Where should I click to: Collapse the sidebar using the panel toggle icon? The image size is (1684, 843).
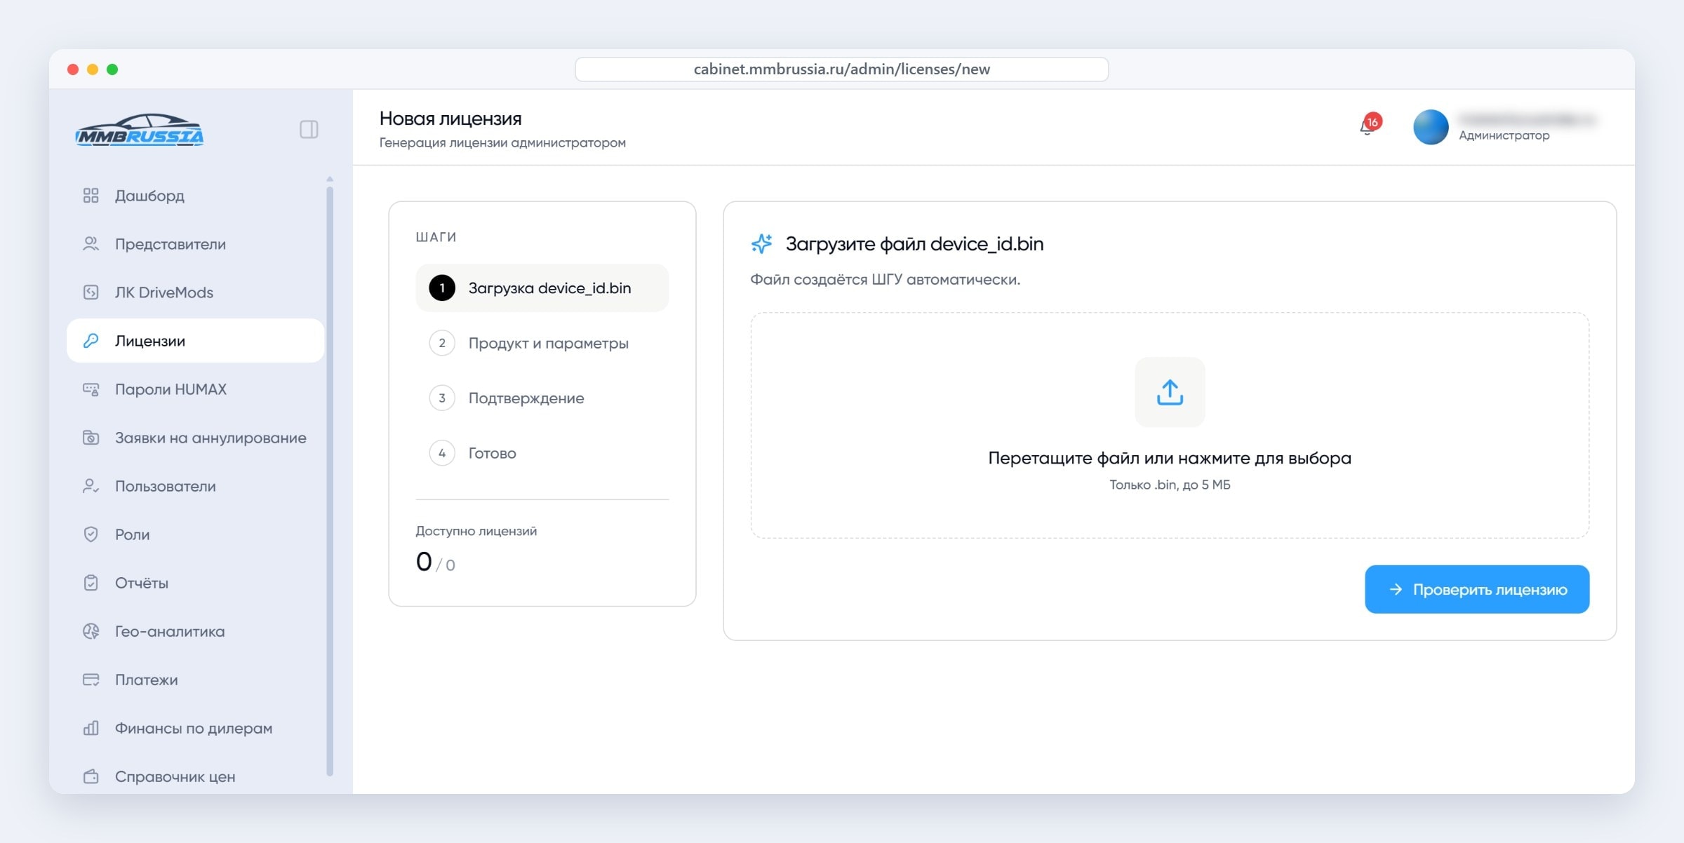(309, 129)
